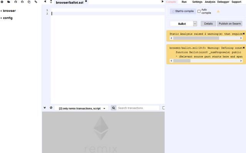
Task: Click Start to compile
Action: point(183,11)
